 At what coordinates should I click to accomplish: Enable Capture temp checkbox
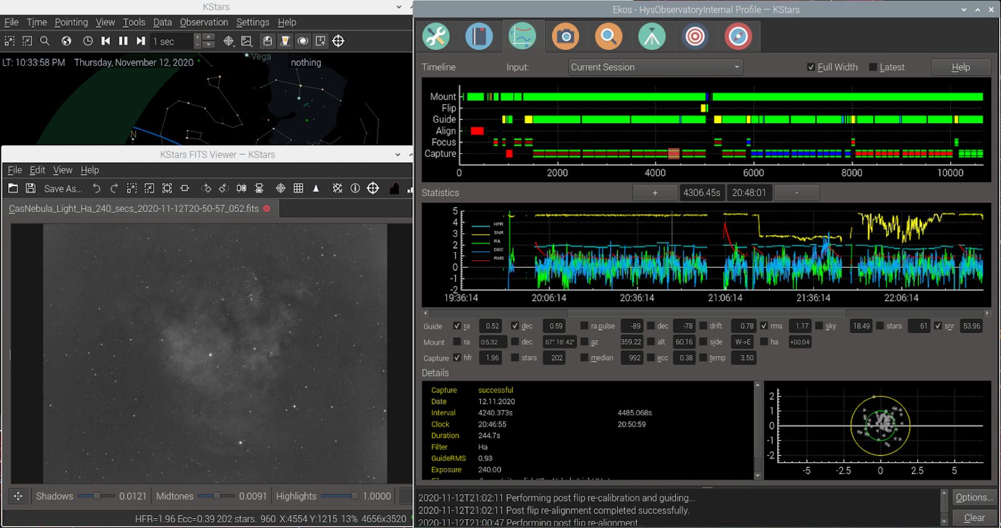[703, 358]
